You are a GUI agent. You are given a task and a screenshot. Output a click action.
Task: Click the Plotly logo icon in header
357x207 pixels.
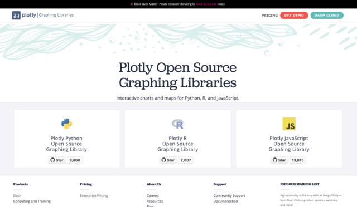16,15
